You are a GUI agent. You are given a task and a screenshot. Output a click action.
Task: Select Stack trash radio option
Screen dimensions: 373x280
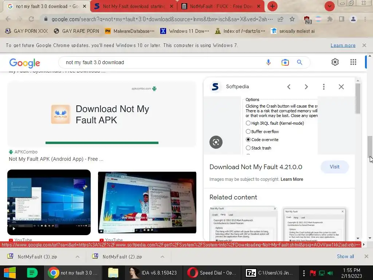coord(248,148)
